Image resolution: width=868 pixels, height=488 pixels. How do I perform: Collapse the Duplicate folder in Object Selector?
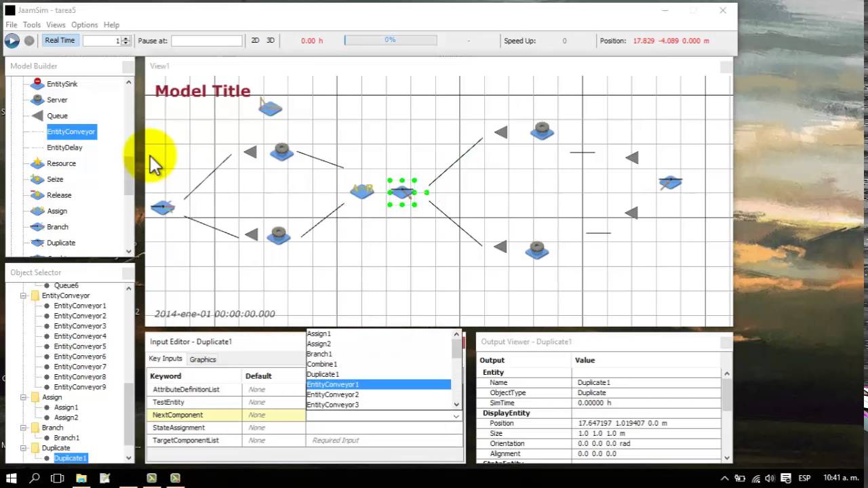coord(24,448)
